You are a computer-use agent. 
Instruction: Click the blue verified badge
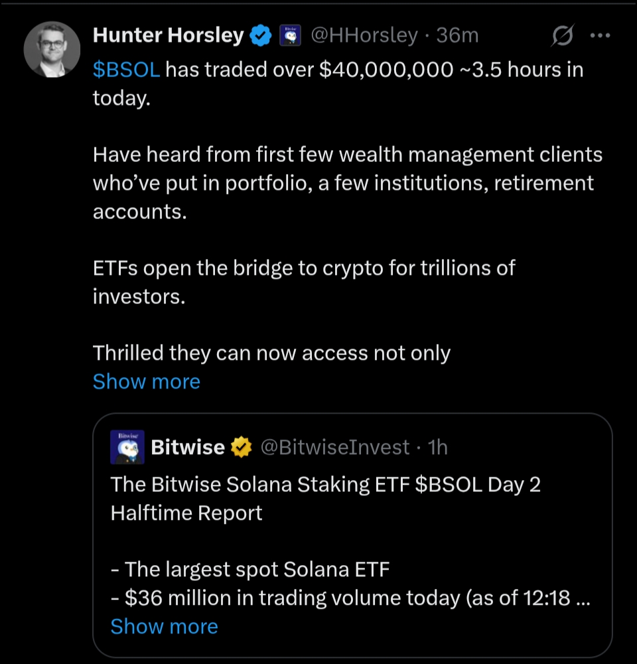pyautogui.click(x=261, y=37)
